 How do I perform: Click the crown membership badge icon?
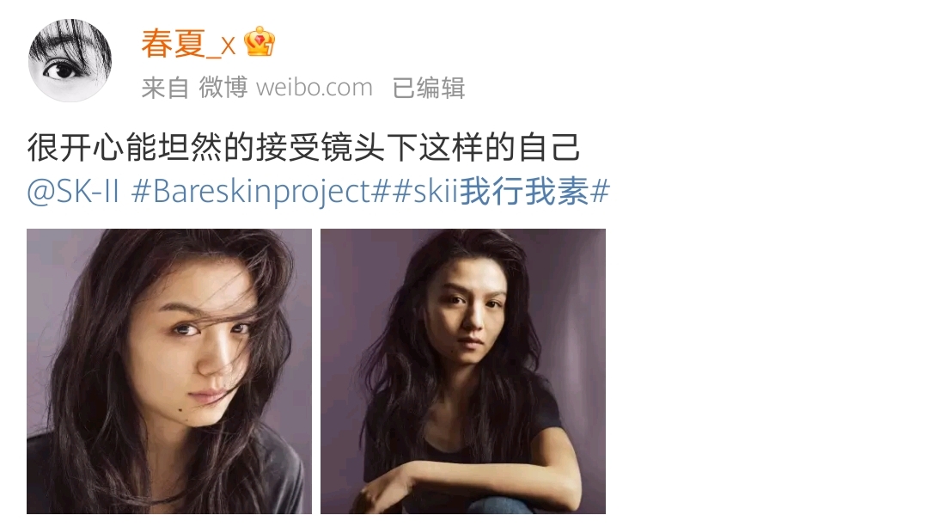tap(259, 42)
